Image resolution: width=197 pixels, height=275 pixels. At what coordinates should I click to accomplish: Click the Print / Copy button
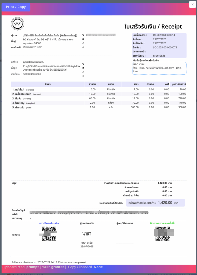16,7
